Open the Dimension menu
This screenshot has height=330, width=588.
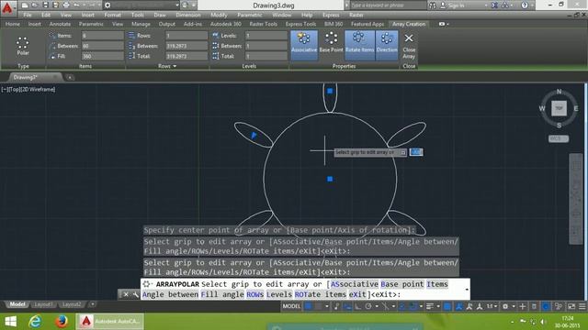click(187, 15)
